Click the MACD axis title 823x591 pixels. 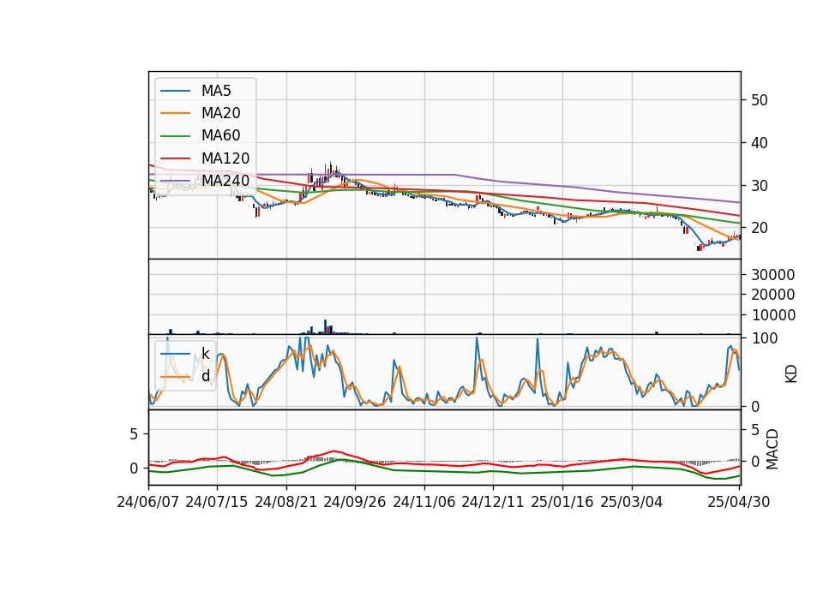click(772, 449)
